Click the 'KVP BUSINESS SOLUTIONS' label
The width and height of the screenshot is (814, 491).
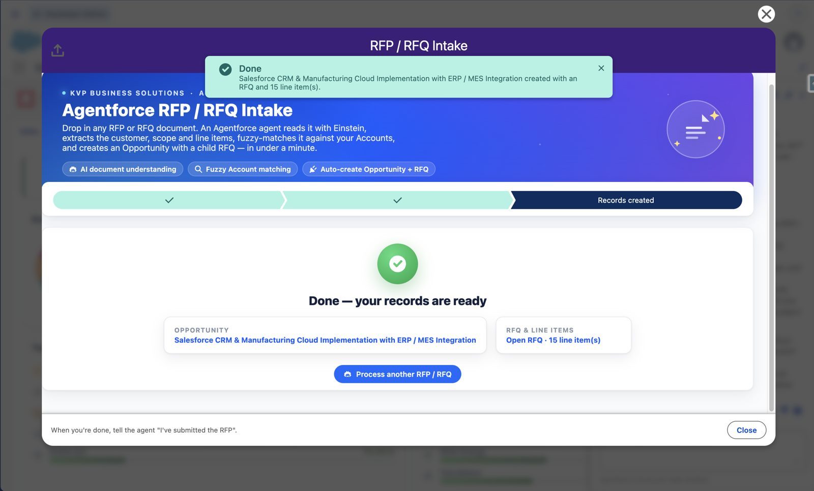[x=127, y=93]
